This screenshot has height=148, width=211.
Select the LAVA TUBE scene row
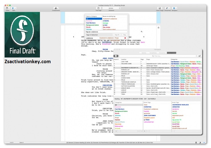click(x=157, y=62)
